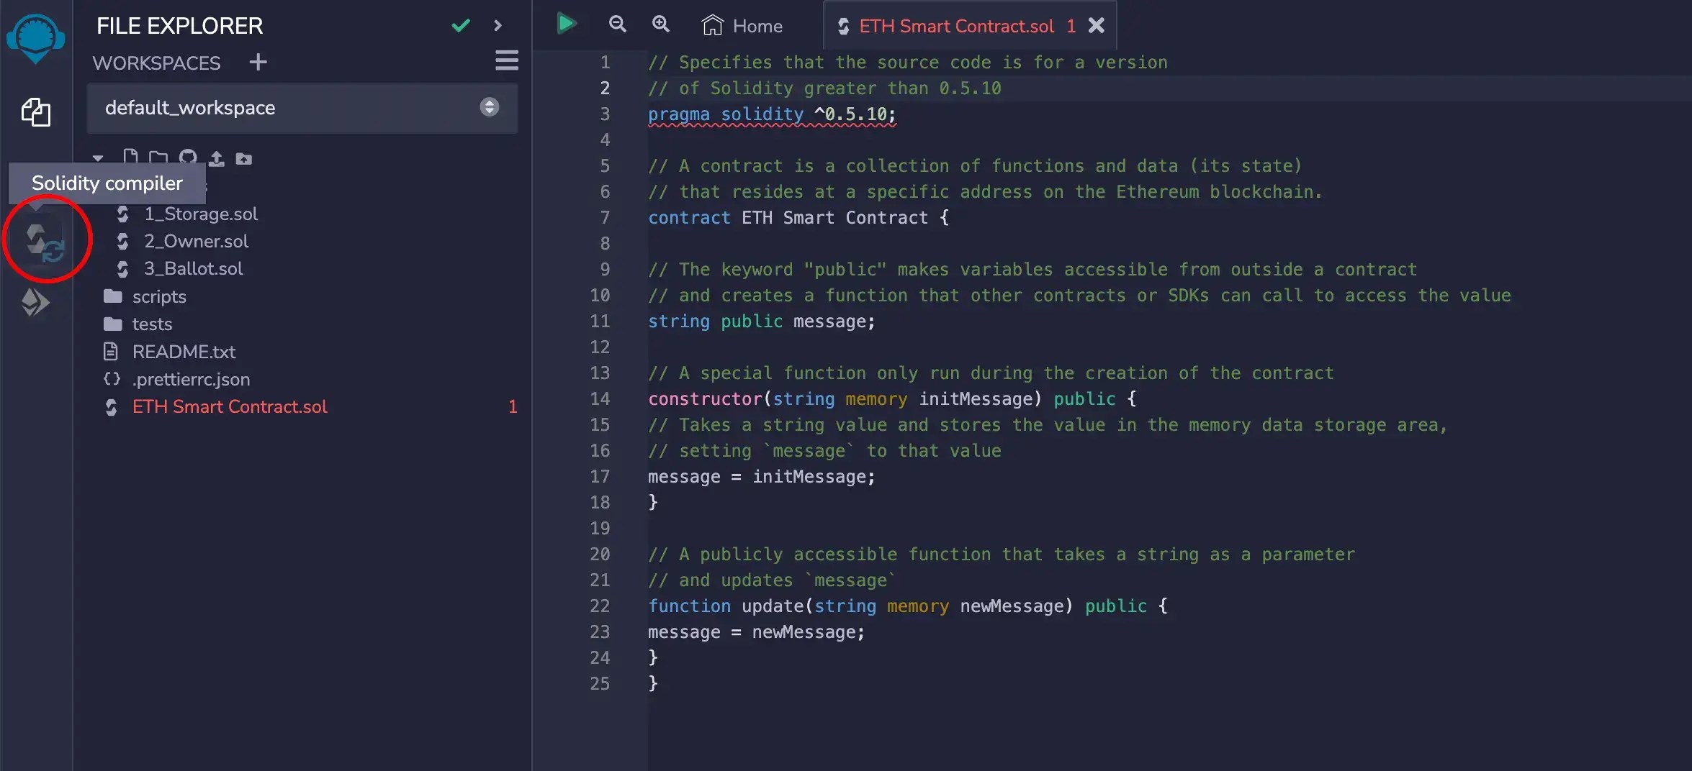Create a new folder in the workspace
This screenshot has height=771, width=1692.
point(158,158)
